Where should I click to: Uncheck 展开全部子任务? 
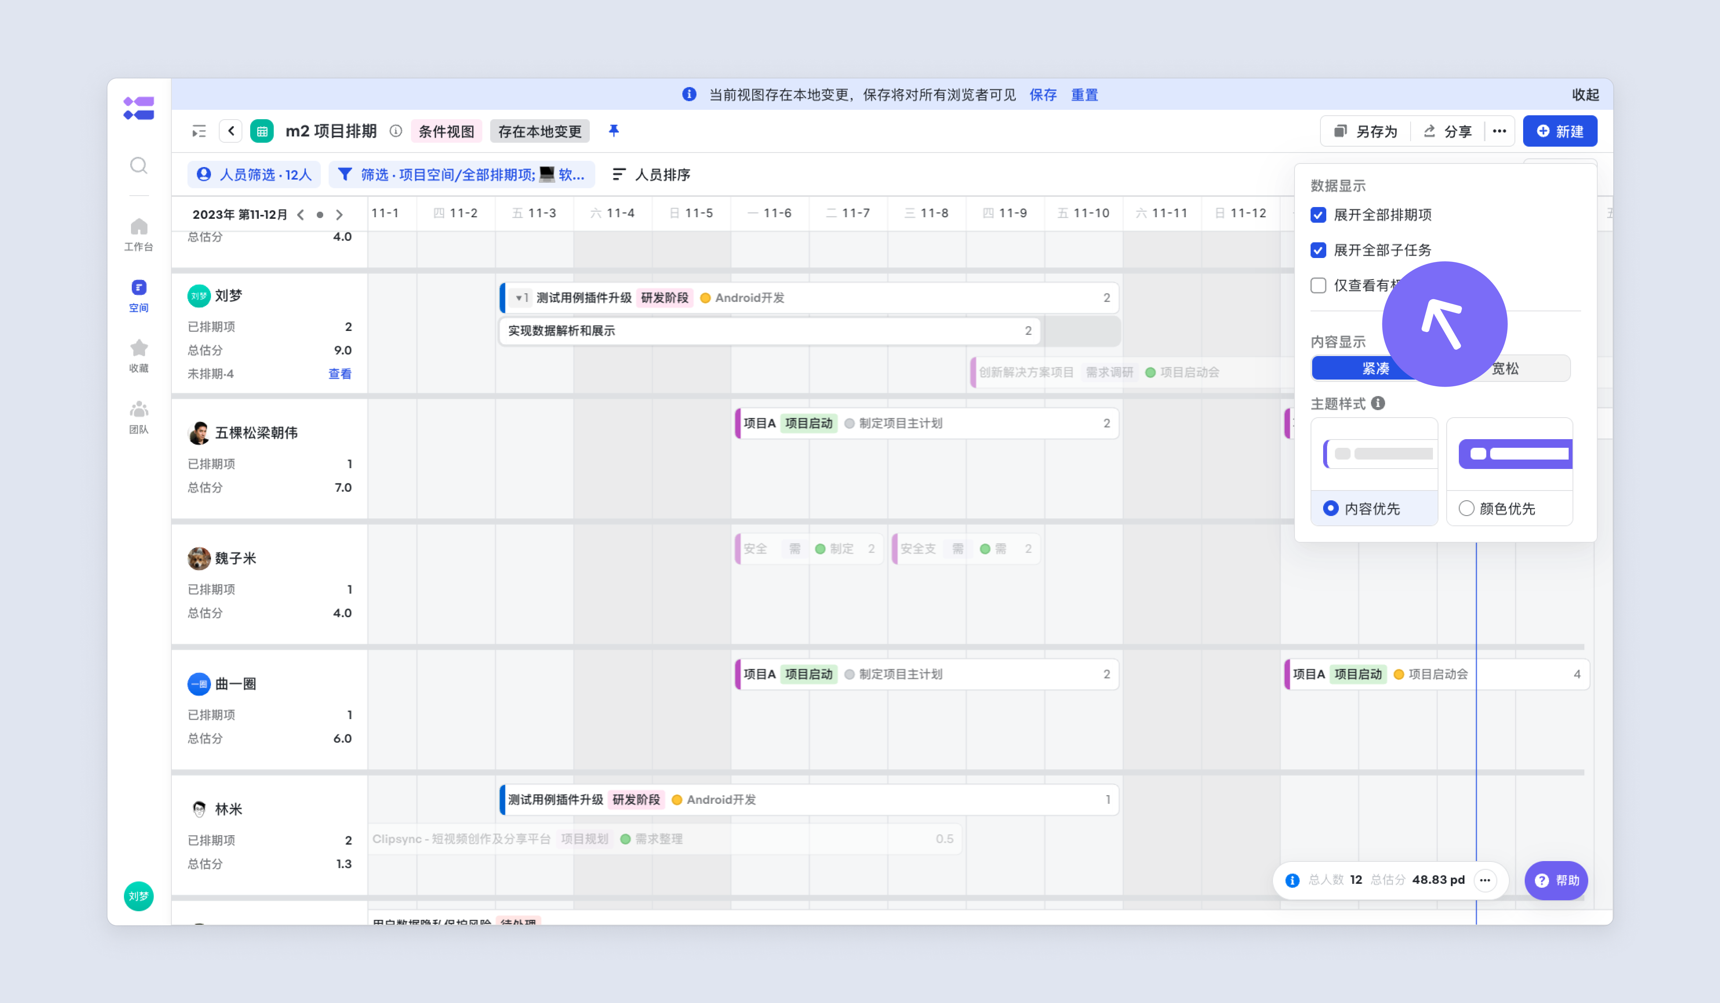point(1318,251)
